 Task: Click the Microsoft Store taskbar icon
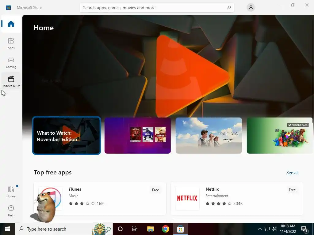click(x=180, y=229)
